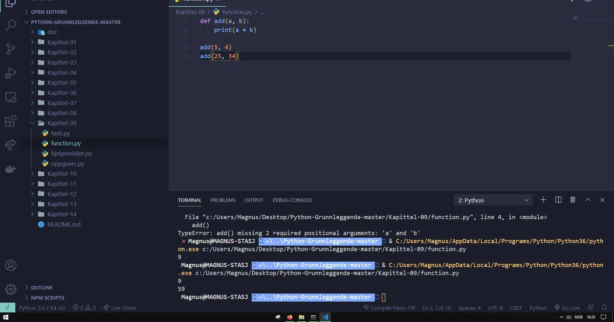Select Python 3.6.7 64-bit interpreter in status bar

[x=42, y=308]
